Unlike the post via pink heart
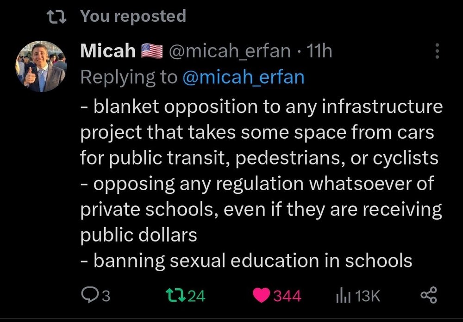 pos(262,295)
